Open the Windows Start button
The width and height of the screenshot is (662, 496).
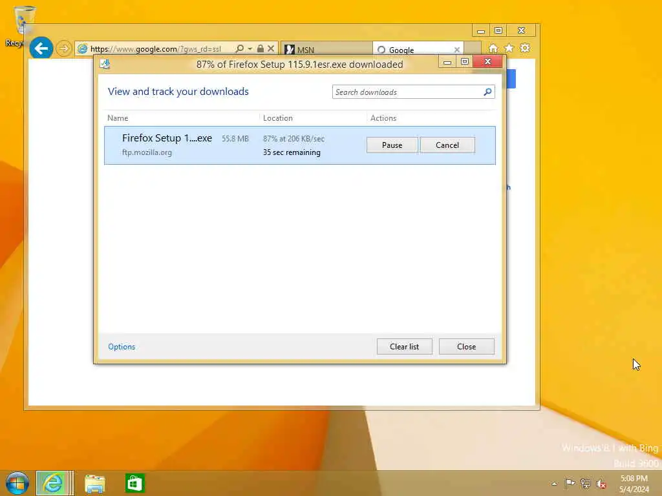(17, 483)
